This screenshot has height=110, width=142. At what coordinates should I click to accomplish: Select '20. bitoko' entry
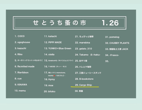tap(50, 91)
